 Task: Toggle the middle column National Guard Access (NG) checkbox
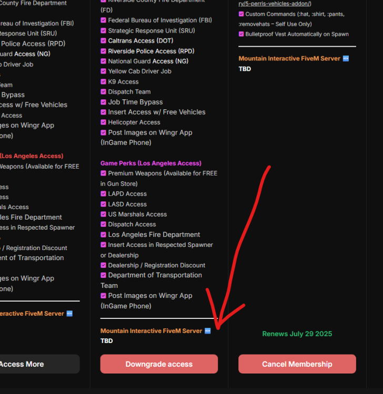[103, 61]
